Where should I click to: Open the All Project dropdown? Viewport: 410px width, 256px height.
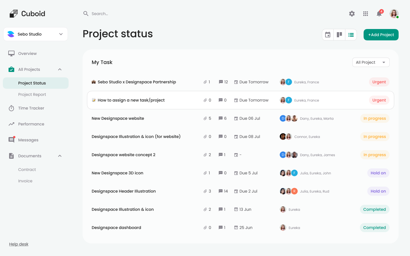371,62
